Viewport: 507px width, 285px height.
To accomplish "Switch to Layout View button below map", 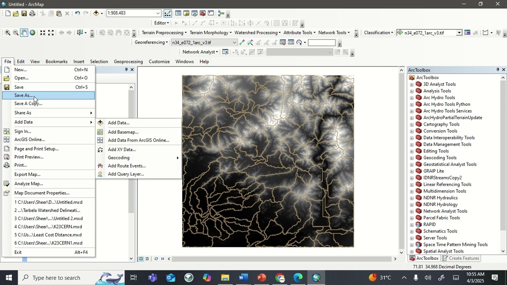I will pyautogui.click(x=147, y=259).
